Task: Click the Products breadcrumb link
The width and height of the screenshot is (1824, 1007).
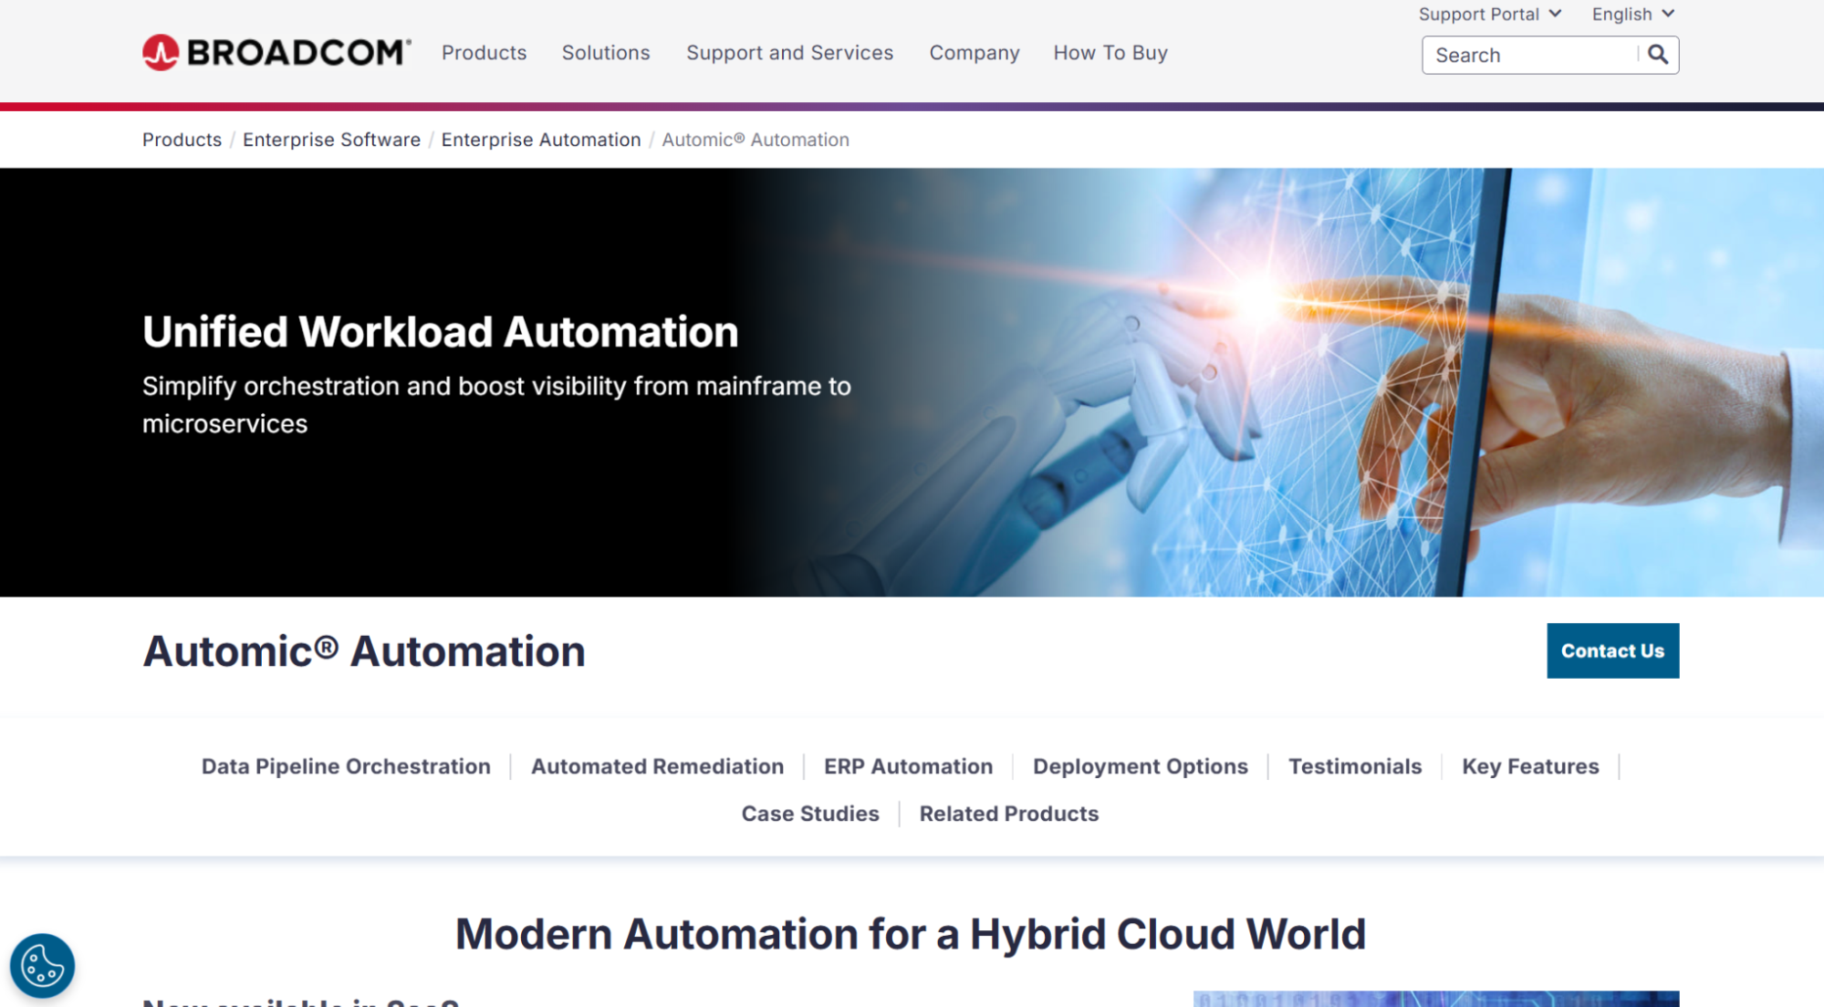Action: (x=182, y=140)
